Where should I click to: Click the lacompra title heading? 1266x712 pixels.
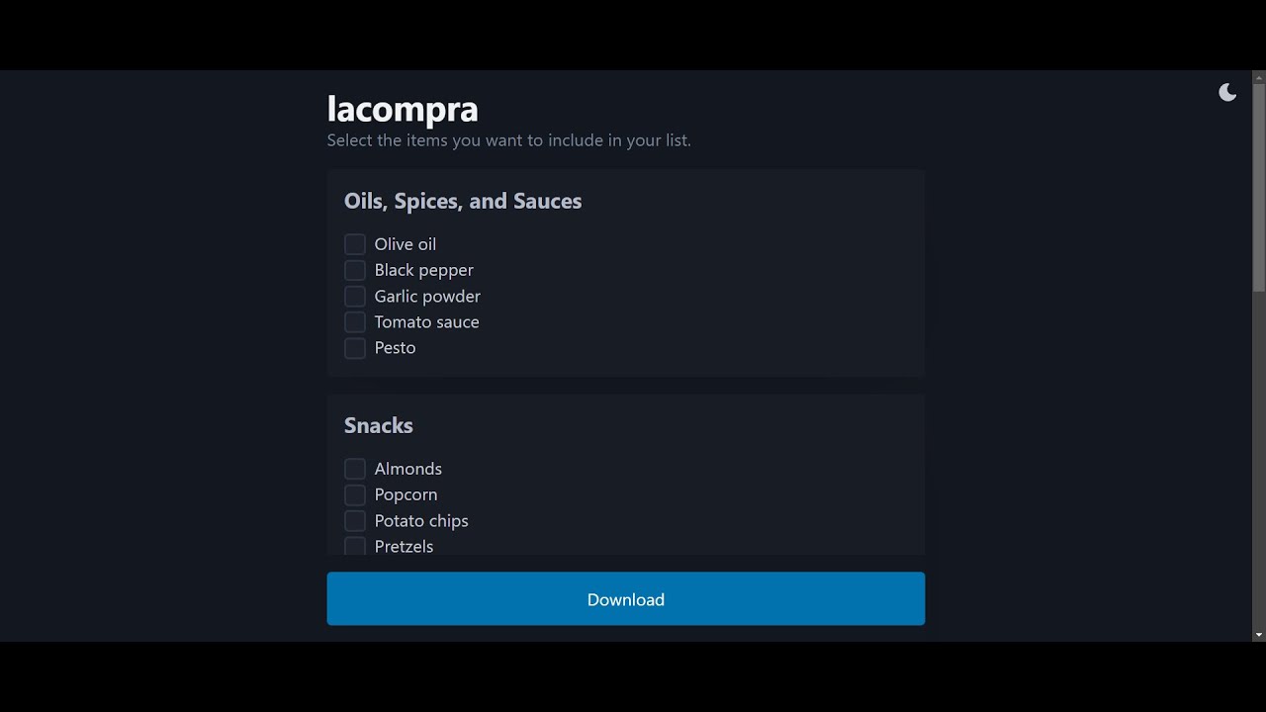[x=402, y=108]
